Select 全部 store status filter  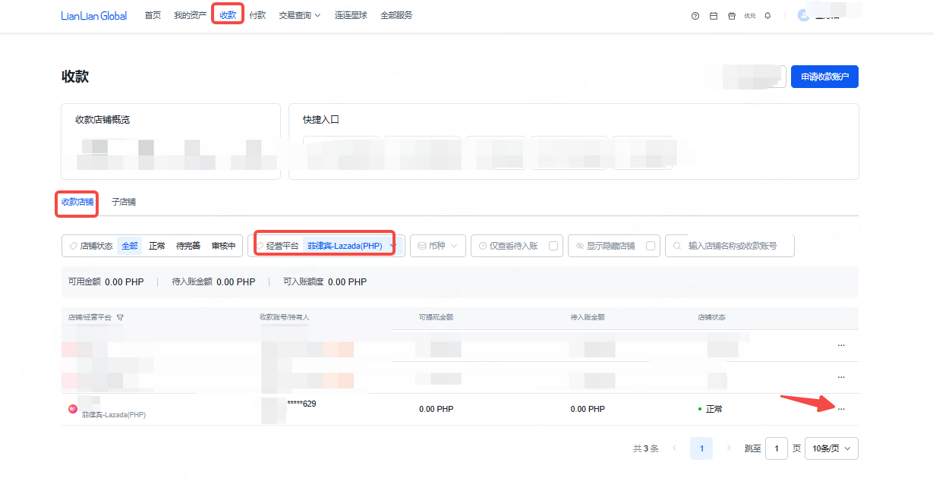tap(130, 246)
